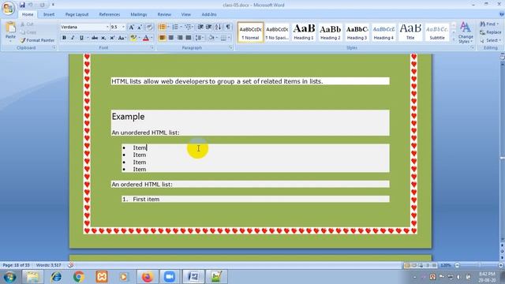The width and height of the screenshot is (505, 284).
Task: Switch to Mailings tab
Action: (139, 14)
